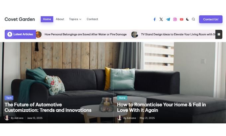The height and width of the screenshot is (136, 226).
Task: Click the Contact Us! button
Action: click(x=211, y=19)
